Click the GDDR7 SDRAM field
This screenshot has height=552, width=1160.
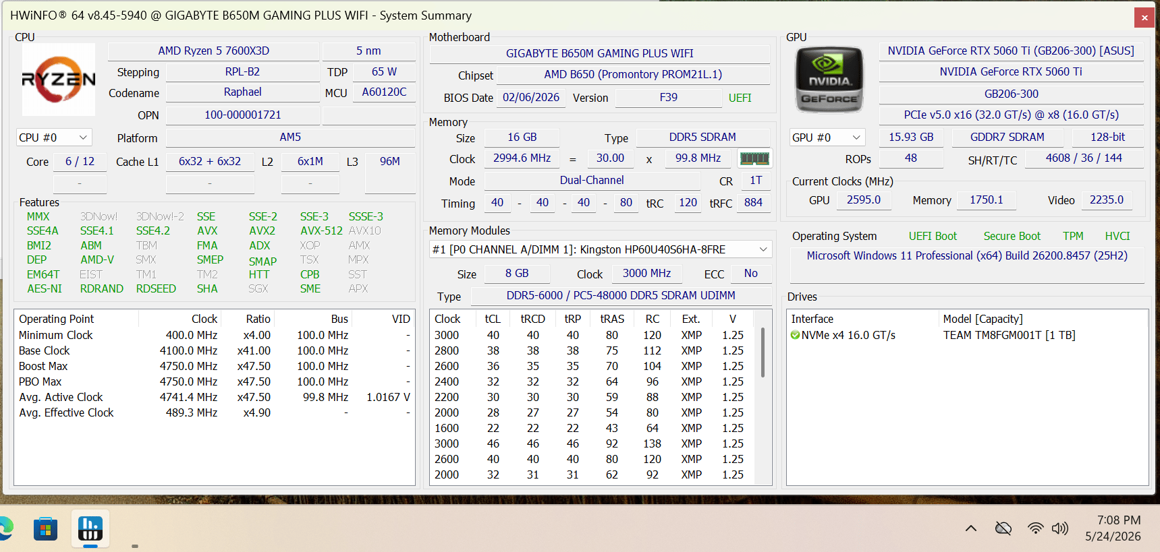tap(1007, 137)
